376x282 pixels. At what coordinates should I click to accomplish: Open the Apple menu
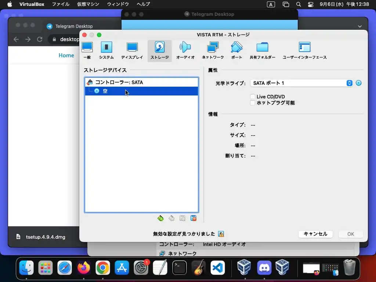click(10, 4)
